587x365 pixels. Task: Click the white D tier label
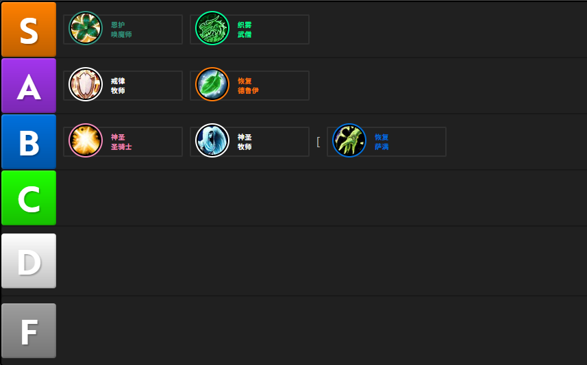coord(29,261)
